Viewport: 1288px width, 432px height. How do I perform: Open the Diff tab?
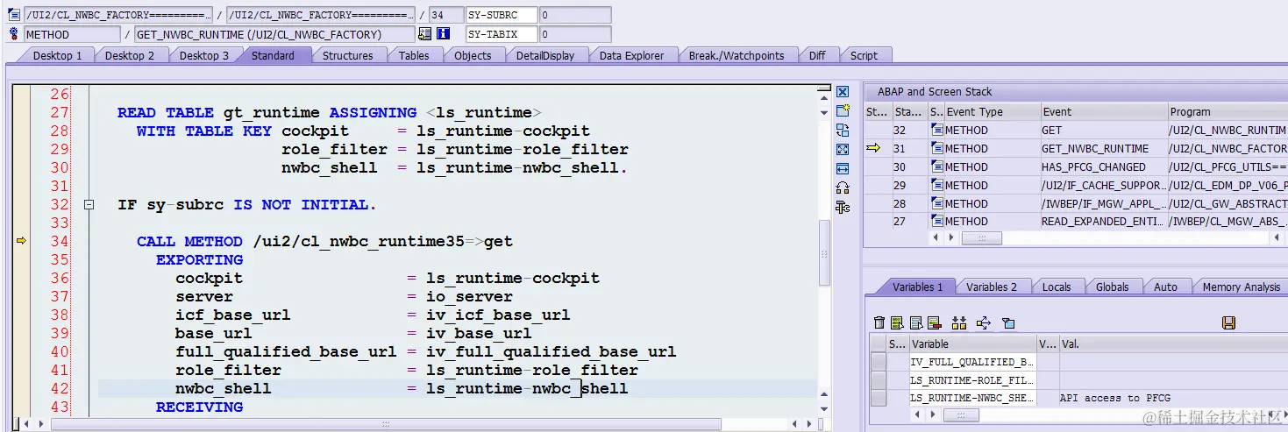817,55
